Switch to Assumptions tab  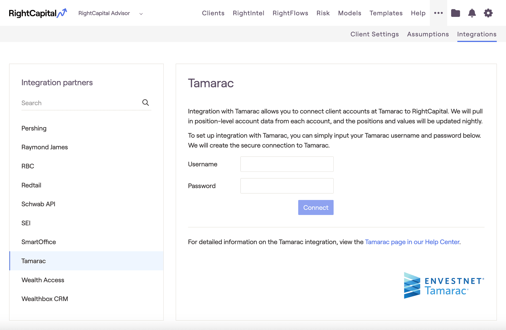tap(428, 34)
